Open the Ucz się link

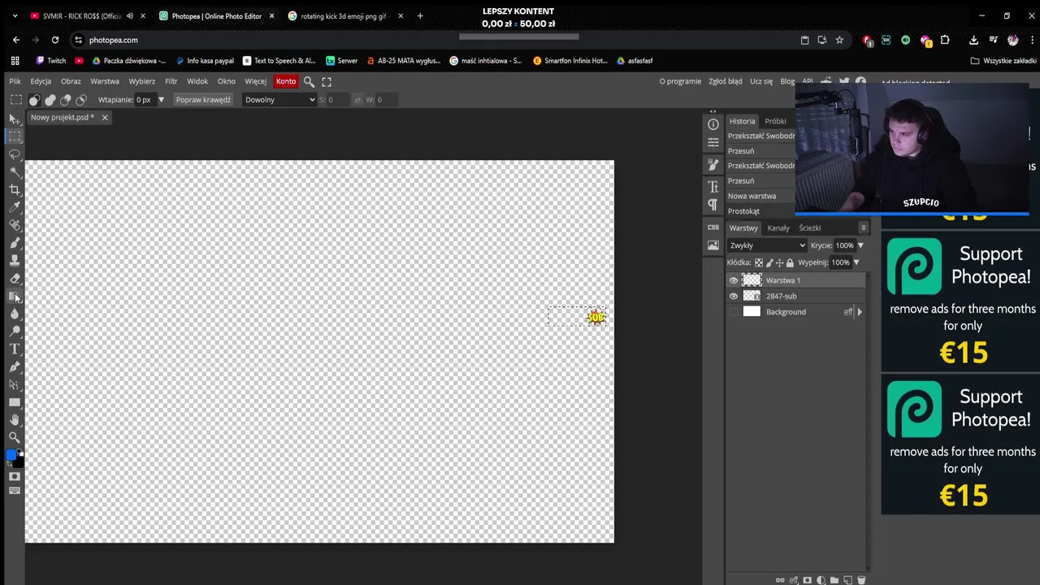(x=761, y=81)
